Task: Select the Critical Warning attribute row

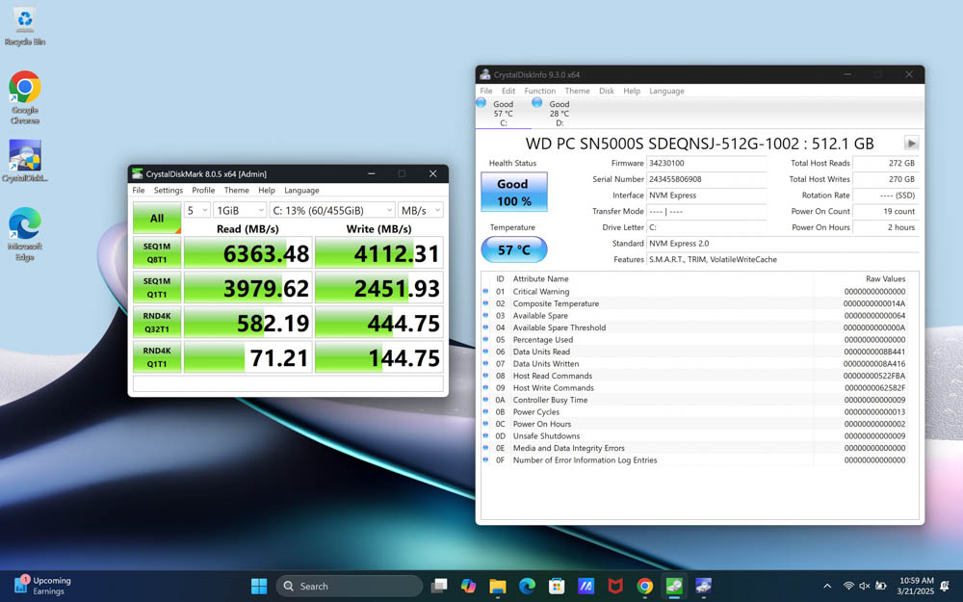Action: [699, 291]
